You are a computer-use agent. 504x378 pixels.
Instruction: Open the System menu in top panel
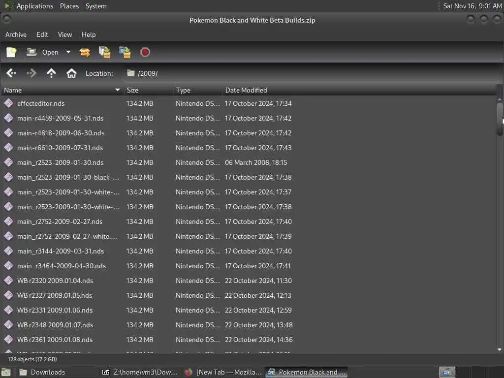tap(96, 6)
